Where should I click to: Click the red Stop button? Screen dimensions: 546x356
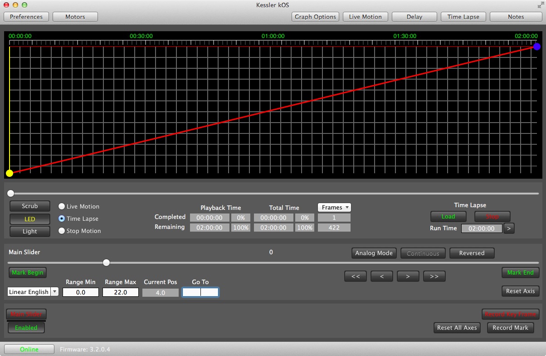[x=492, y=216]
